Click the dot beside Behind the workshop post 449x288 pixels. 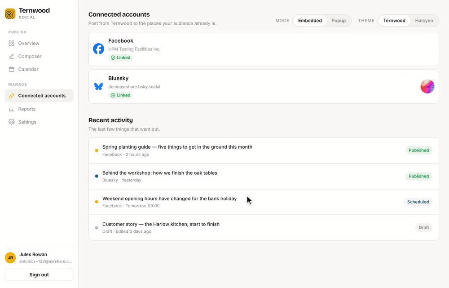97,176
